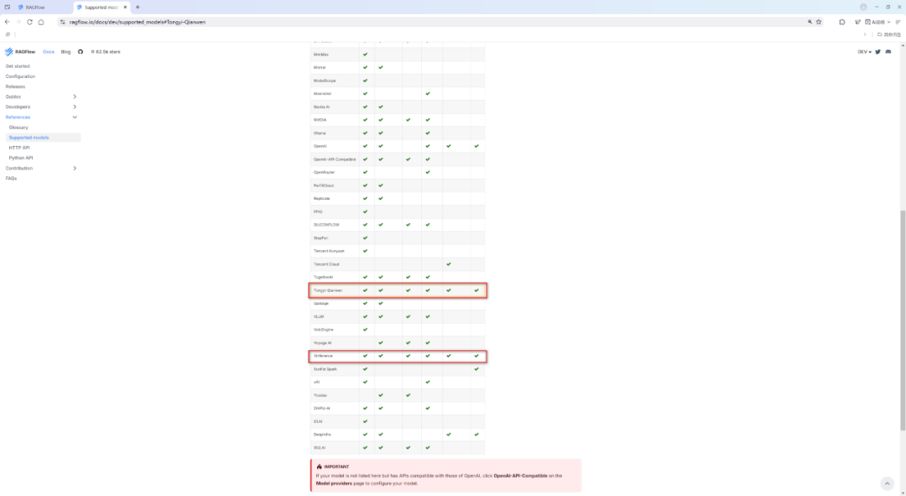Open the Twitter icon in the header

click(877, 52)
